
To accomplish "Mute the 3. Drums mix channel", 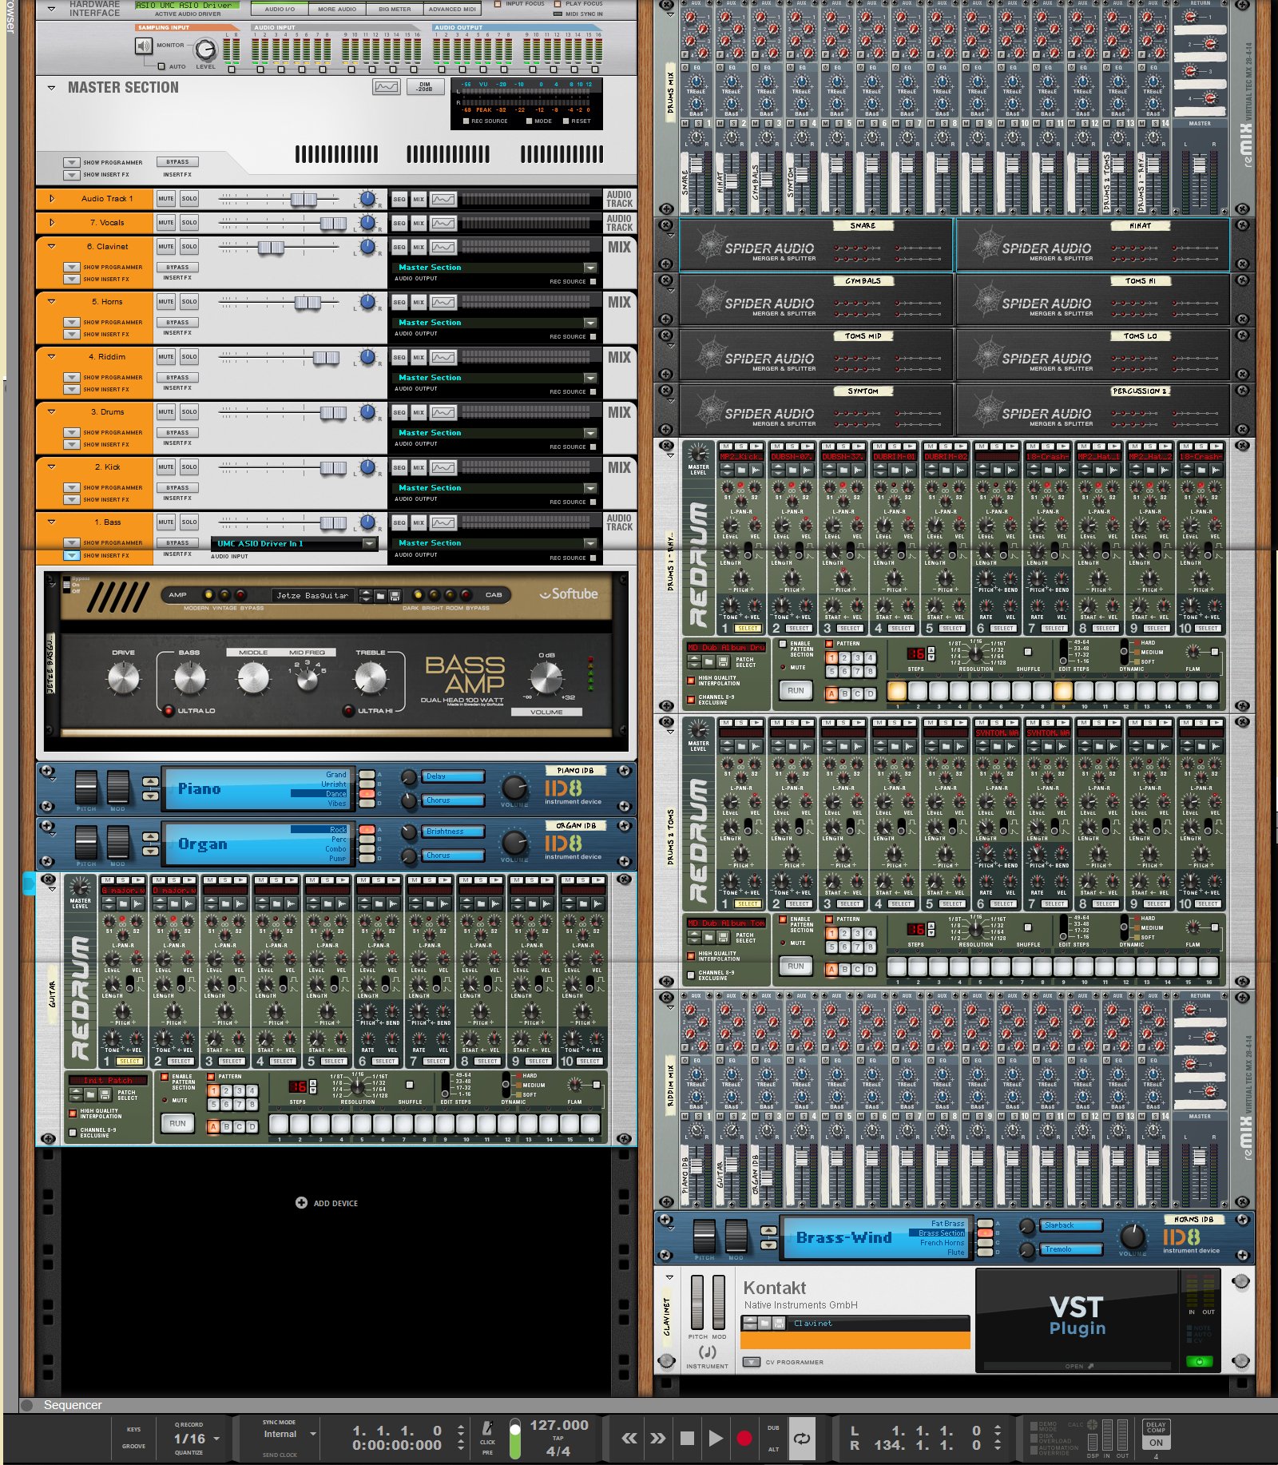I will pyautogui.click(x=165, y=412).
